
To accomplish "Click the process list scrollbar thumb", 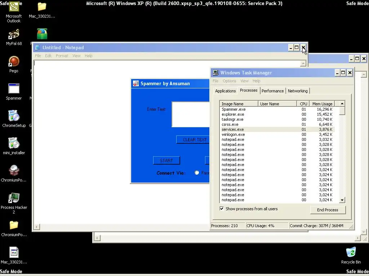I will [342, 111].
